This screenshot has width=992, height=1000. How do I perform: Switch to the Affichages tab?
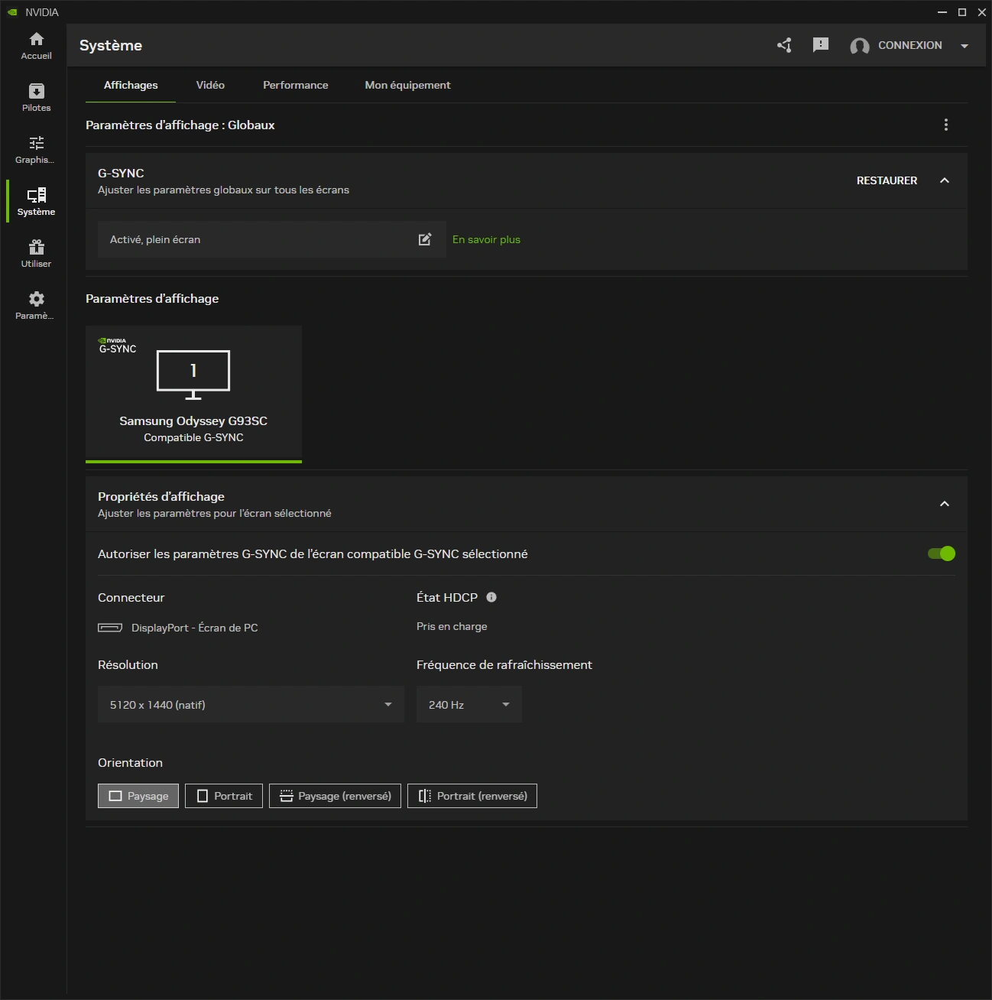point(131,85)
